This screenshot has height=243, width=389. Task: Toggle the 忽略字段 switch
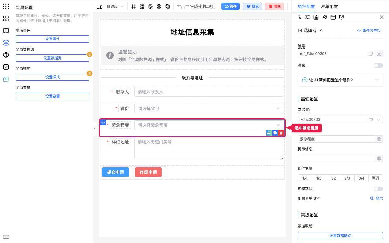[x=378, y=189]
